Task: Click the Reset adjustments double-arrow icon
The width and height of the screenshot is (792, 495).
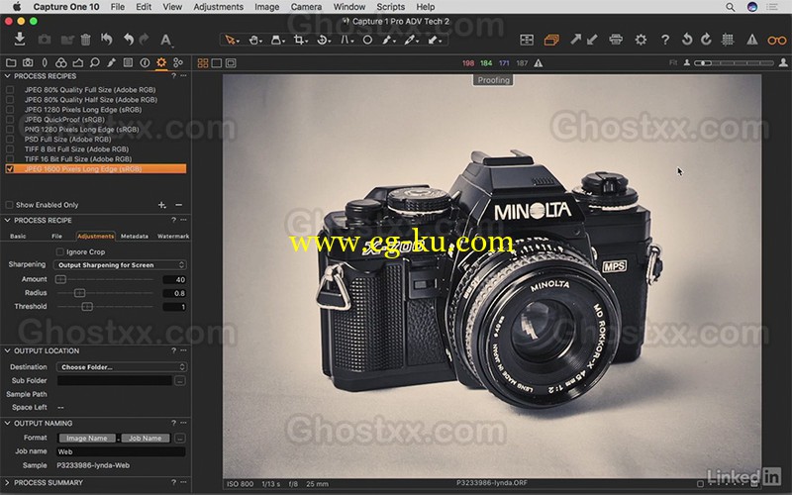Action: [107, 39]
